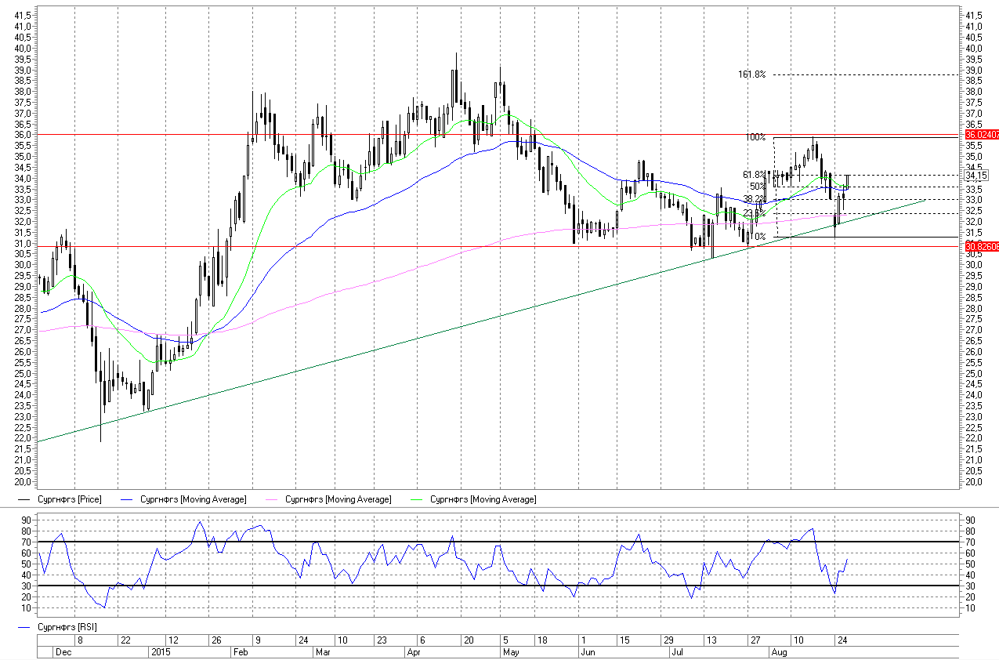Viewport: 999px width, 660px height.
Task: Click the Dec month label on time axis
Action: 63,651
